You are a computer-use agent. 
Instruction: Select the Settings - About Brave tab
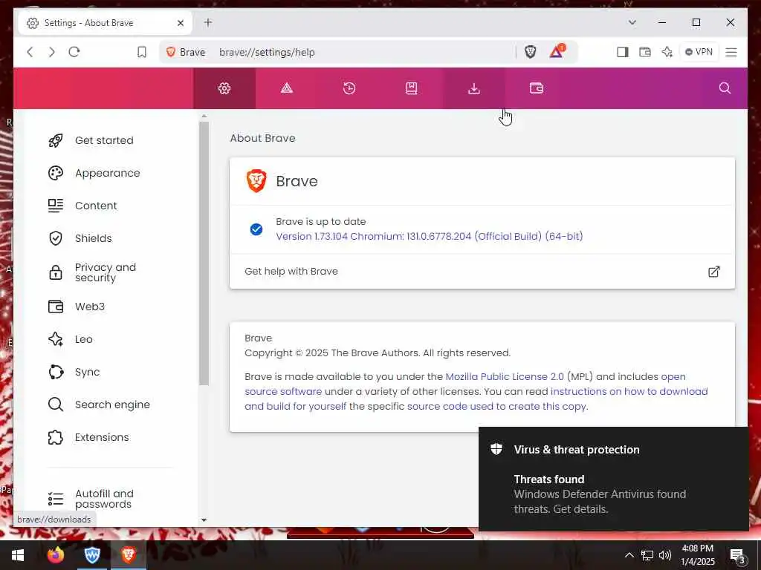click(105, 23)
